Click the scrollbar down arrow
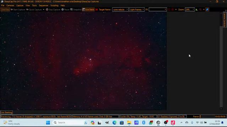Screen dimensions: 227x127 (x=221, y=109)
